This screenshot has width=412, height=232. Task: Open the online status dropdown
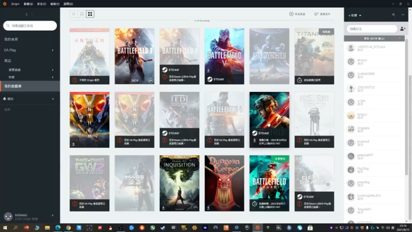point(355,15)
